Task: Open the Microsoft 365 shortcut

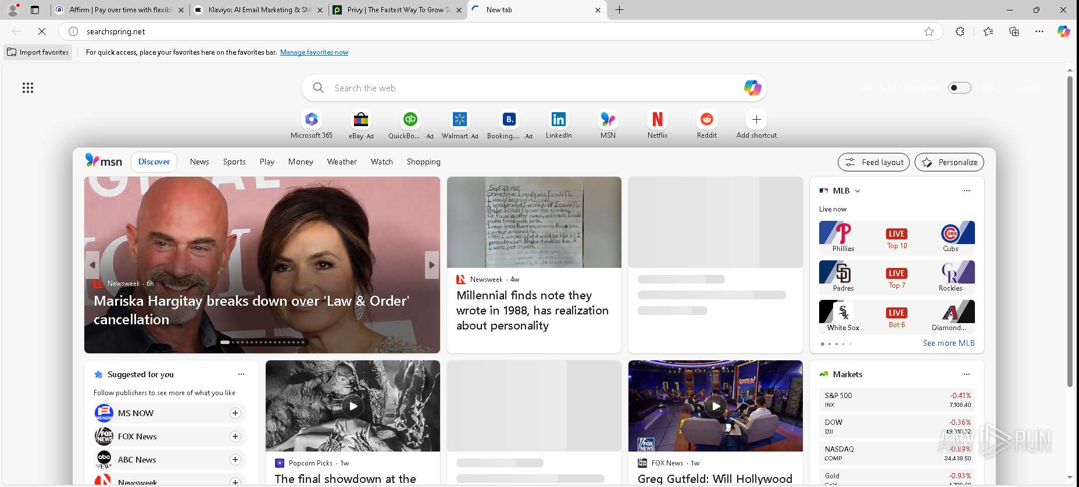Action: (312, 124)
